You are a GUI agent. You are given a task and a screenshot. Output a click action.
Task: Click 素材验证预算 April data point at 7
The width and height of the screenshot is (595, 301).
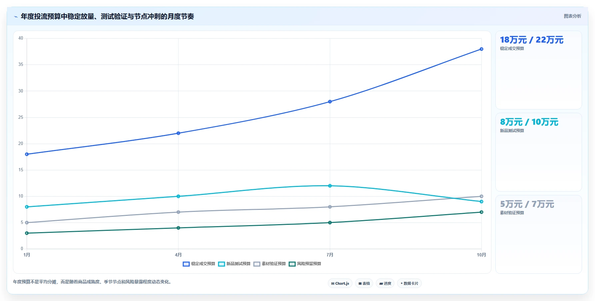click(178, 212)
